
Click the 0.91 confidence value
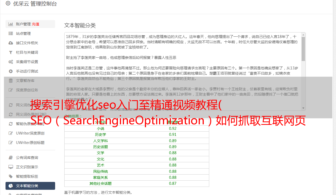173,135
